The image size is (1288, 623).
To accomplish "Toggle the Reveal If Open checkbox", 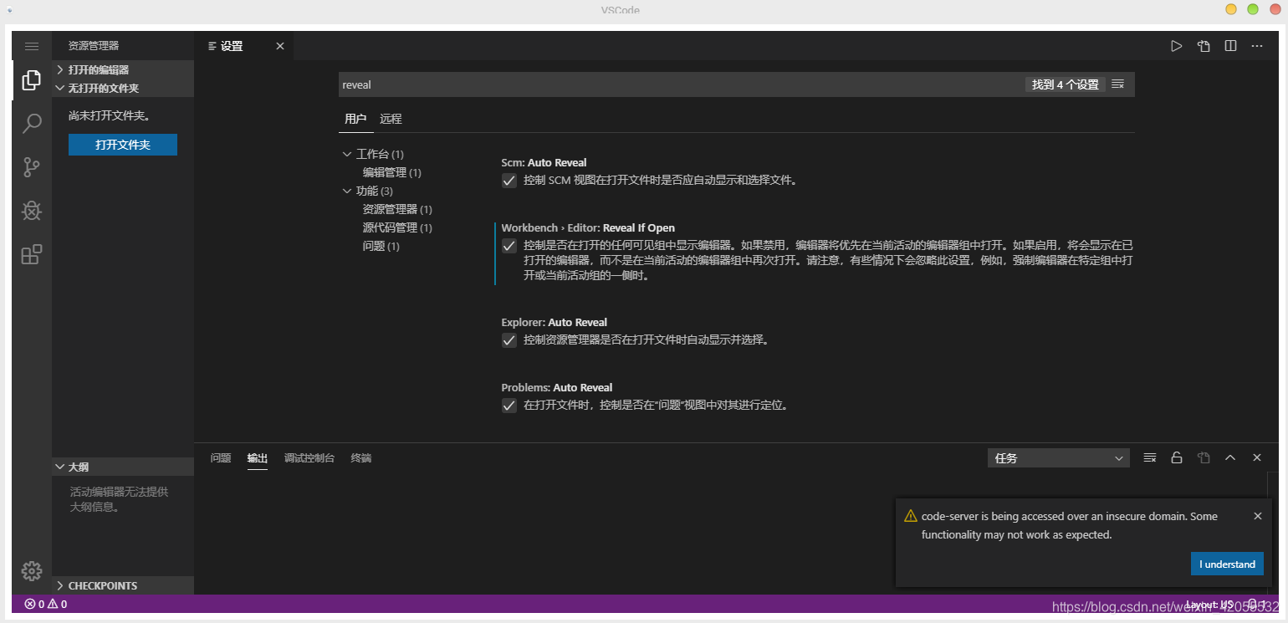I will tap(509, 246).
